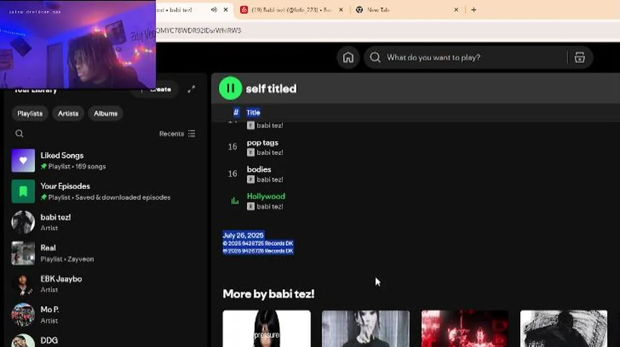The width and height of the screenshot is (620, 347).
Task: Pause playback with green self titled button
Action: pos(230,88)
